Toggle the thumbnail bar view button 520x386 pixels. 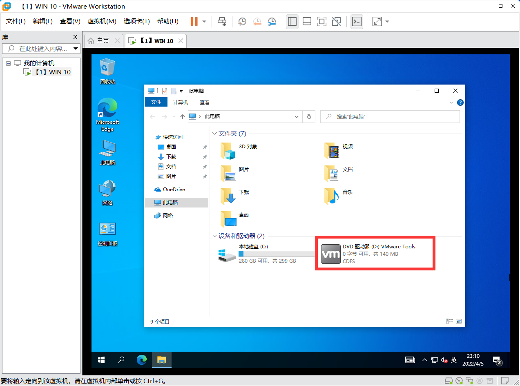click(x=307, y=21)
